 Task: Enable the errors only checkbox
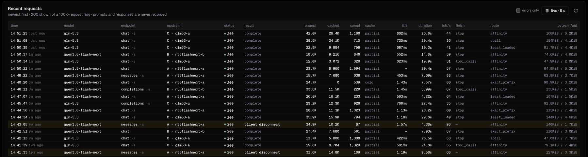click(518, 11)
